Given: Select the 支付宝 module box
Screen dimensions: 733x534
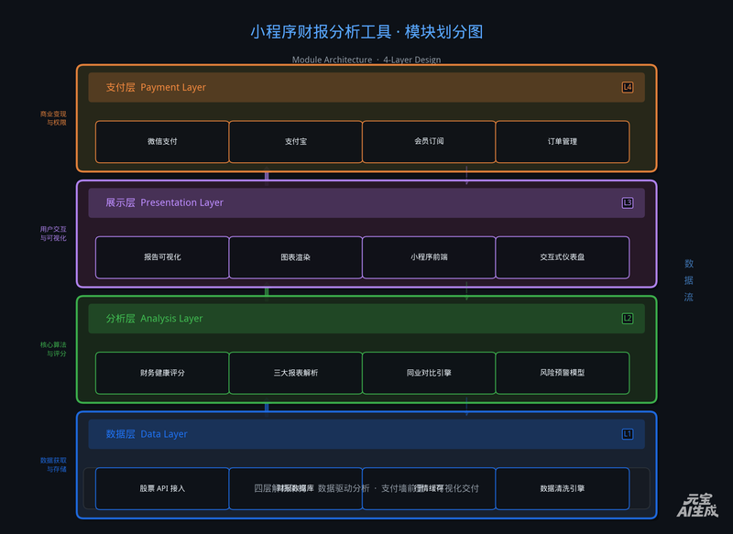Looking at the screenshot, I should 295,142.
